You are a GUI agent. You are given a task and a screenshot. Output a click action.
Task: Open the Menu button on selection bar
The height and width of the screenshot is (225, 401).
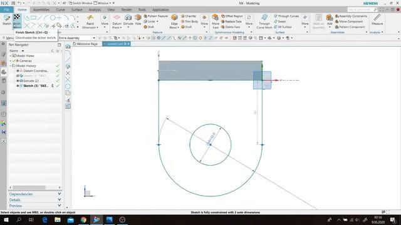(8, 37)
